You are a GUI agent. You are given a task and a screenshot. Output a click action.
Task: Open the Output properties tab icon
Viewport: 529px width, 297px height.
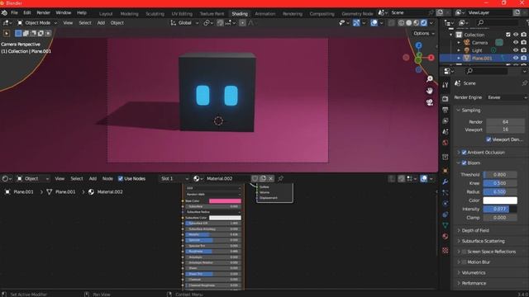(446, 110)
